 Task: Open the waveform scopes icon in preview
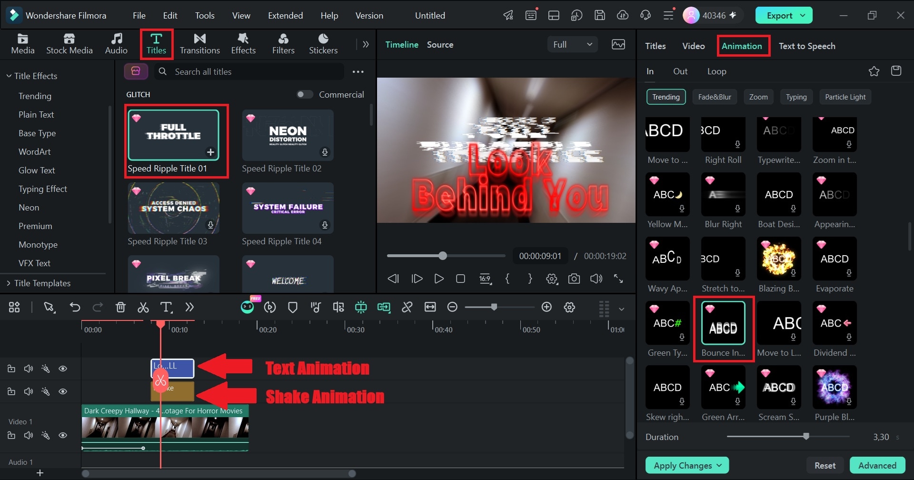coord(618,44)
